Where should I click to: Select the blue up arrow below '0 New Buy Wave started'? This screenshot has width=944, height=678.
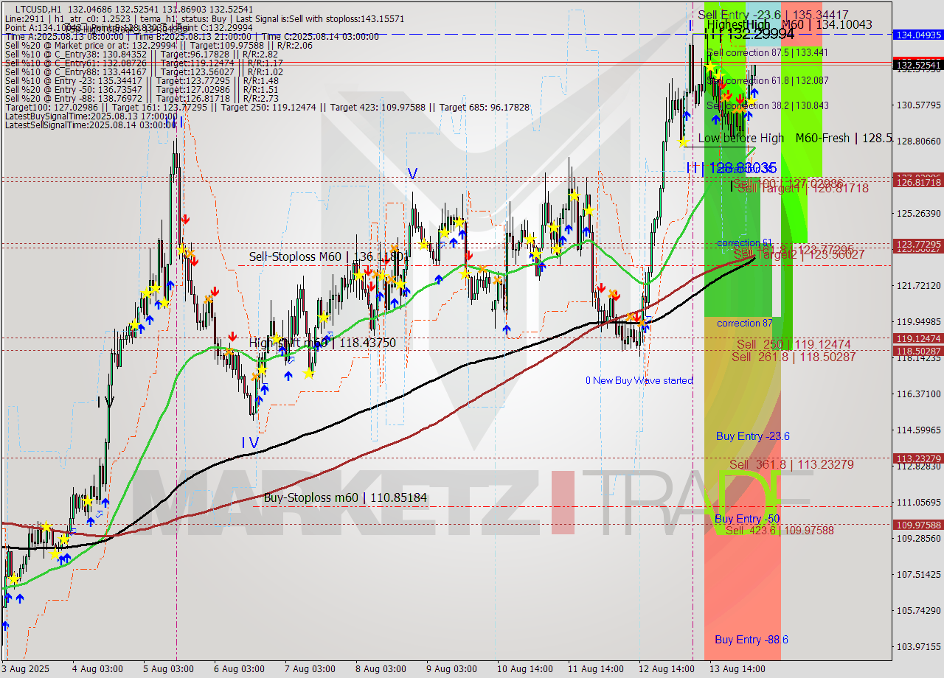point(645,328)
